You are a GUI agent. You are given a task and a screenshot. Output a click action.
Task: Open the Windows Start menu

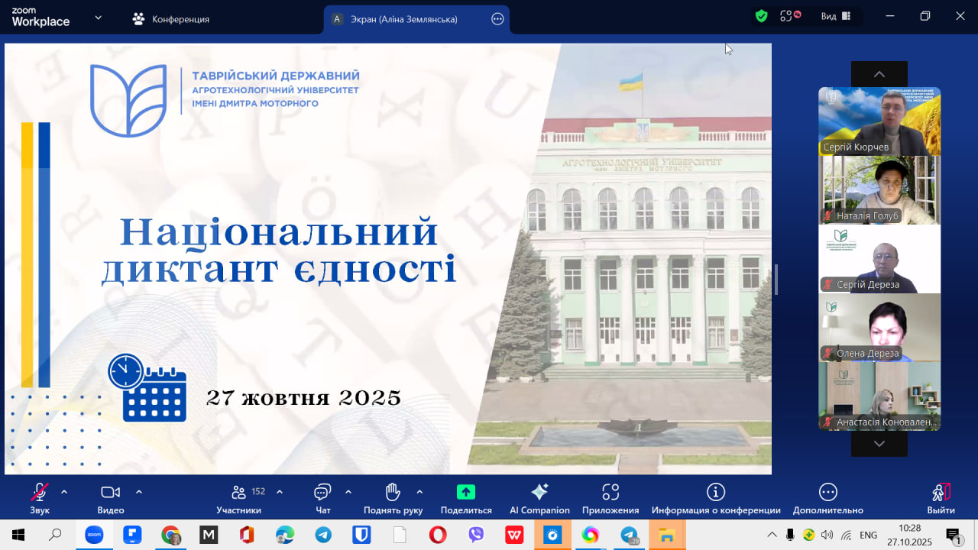pyautogui.click(x=18, y=535)
